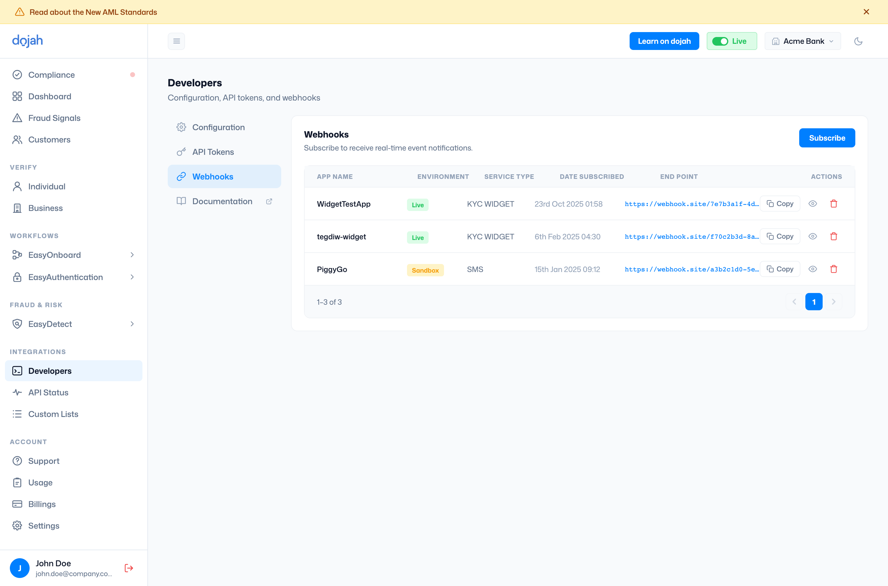Delete tegdiw-widget webhook
888x586 pixels.
pos(833,236)
